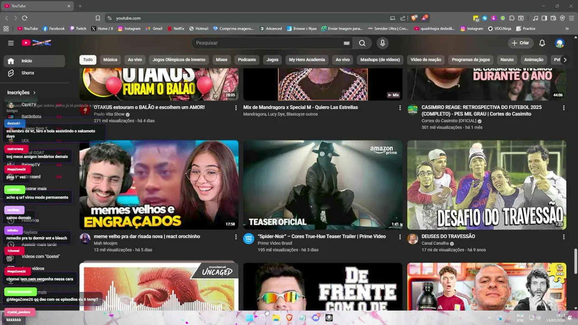
Task: Show hidden system tray icons chevron
Action: [489, 318]
